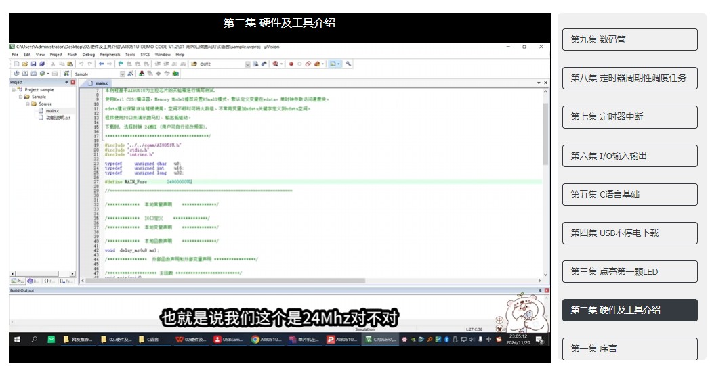710x366 pixels.
Task: Collapse the Sample target tree node
Action: (20, 96)
